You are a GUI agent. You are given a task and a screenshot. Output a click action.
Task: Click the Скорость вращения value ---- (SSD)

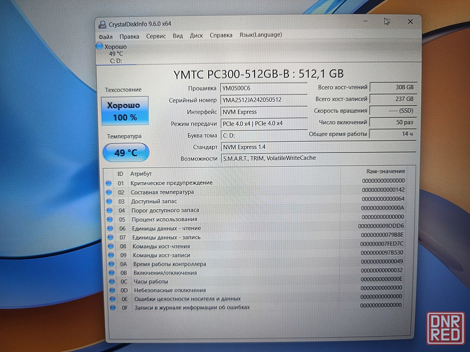coord(393,110)
